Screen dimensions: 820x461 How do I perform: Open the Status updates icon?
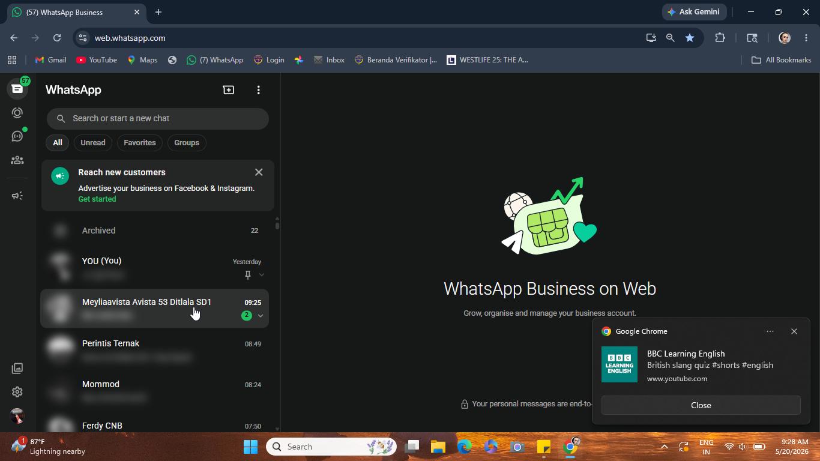click(x=17, y=113)
